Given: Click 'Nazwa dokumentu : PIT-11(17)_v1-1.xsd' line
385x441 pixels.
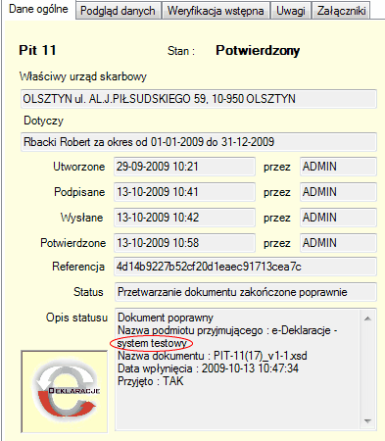Looking at the screenshot, I should coord(213,356).
